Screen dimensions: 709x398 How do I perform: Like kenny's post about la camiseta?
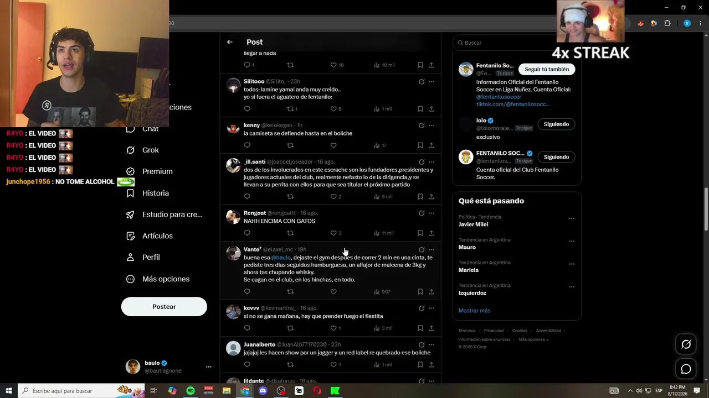[x=333, y=145]
